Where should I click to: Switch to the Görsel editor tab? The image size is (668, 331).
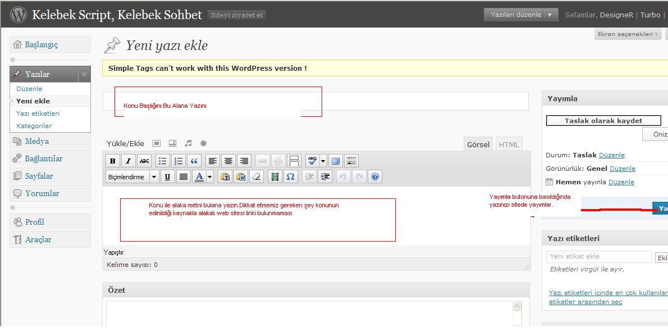[x=478, y=144]
